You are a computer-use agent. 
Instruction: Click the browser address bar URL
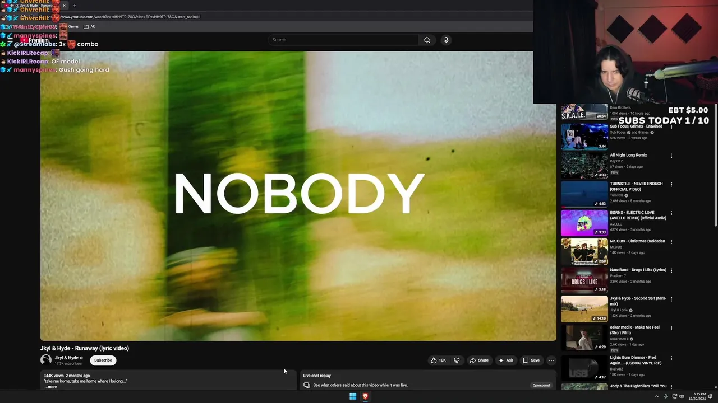coord(130,17)
